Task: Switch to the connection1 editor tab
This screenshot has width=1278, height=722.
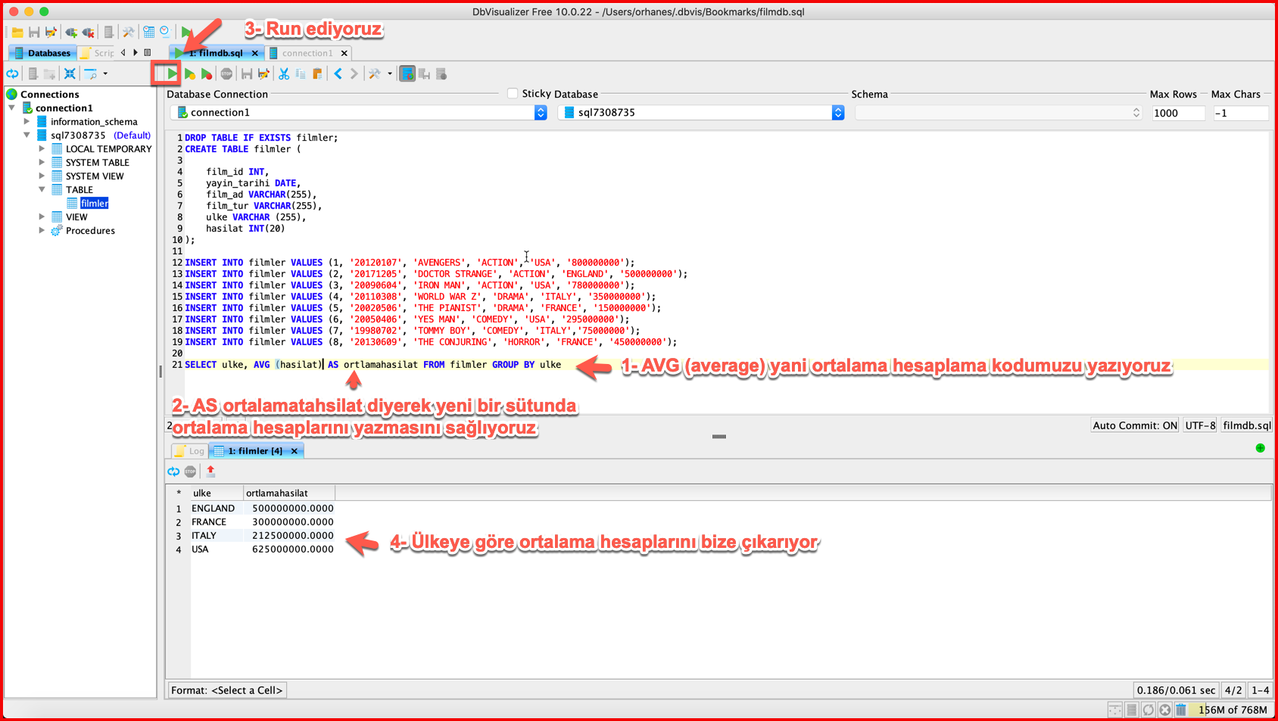Action: click(307, 53)
